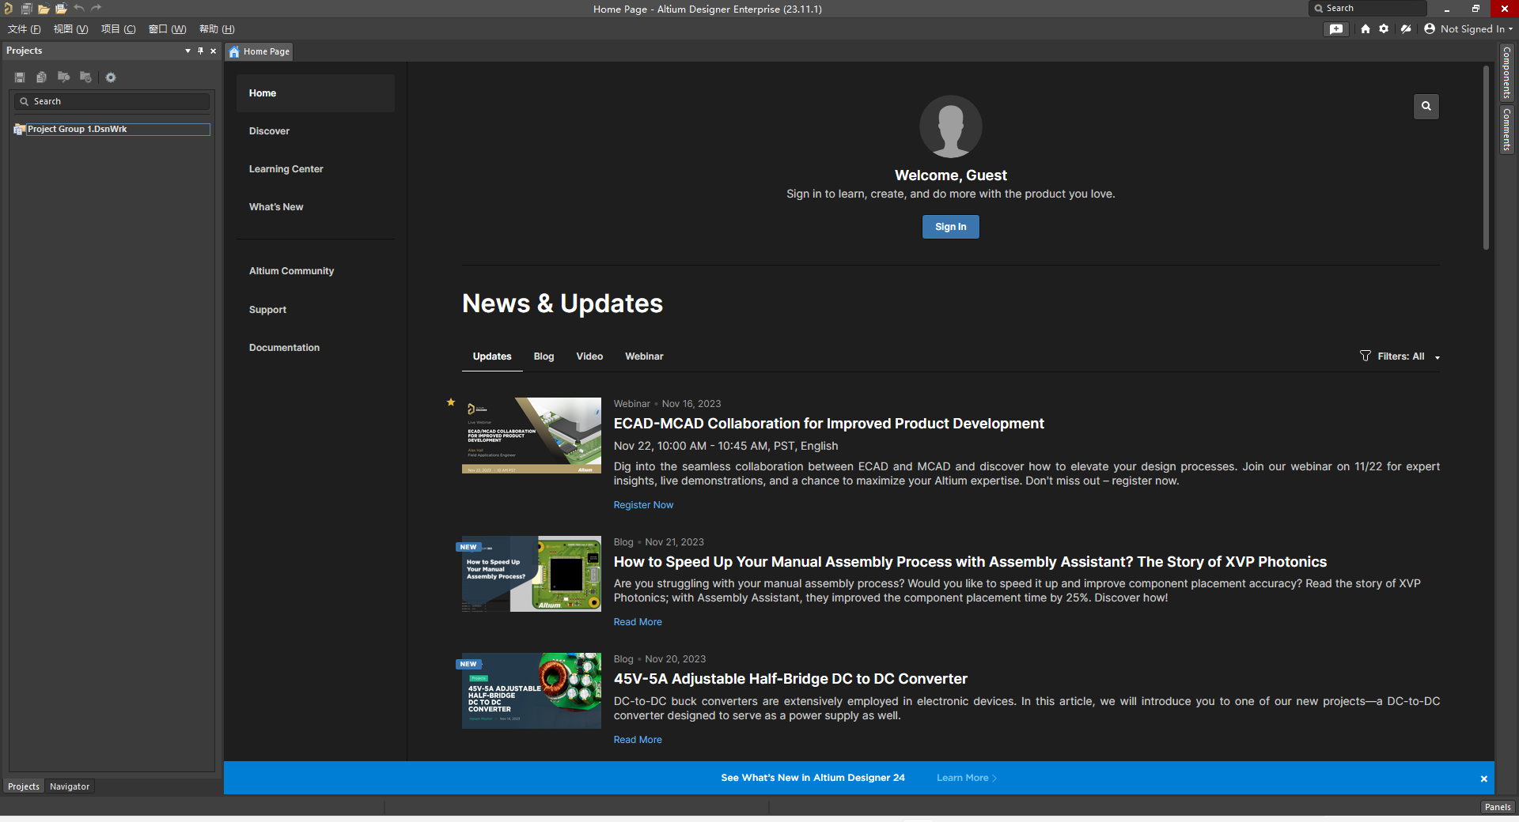Open the Components side panel tab
This screenshot has height=822, width=1519.
pos(1507,72)
